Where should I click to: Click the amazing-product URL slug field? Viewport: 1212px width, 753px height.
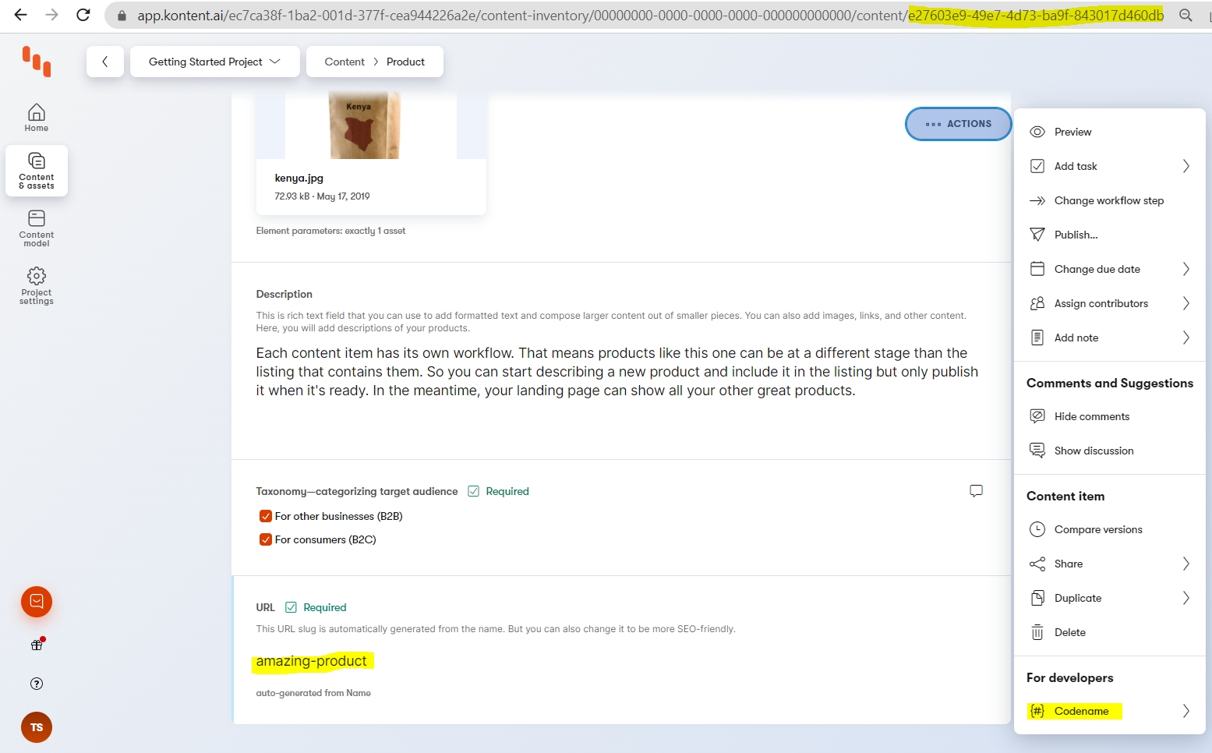(312, 661)
